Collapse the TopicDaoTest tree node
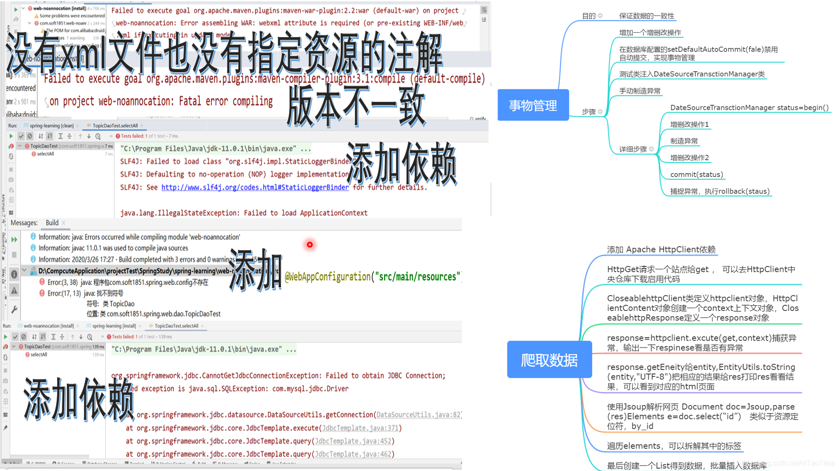The image size is (839, 471). pyautogui.click(x=20, y=146)
